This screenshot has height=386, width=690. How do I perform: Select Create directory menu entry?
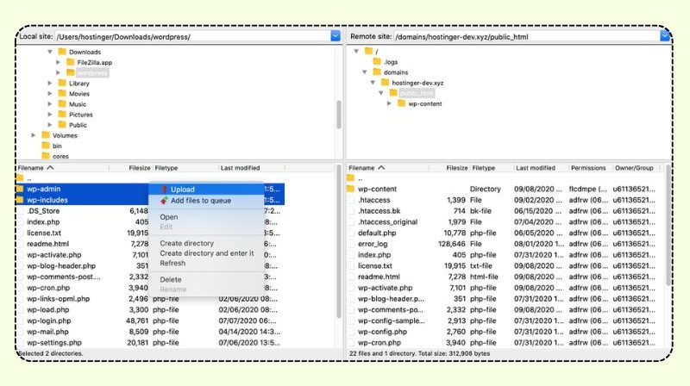coord(186,243)
